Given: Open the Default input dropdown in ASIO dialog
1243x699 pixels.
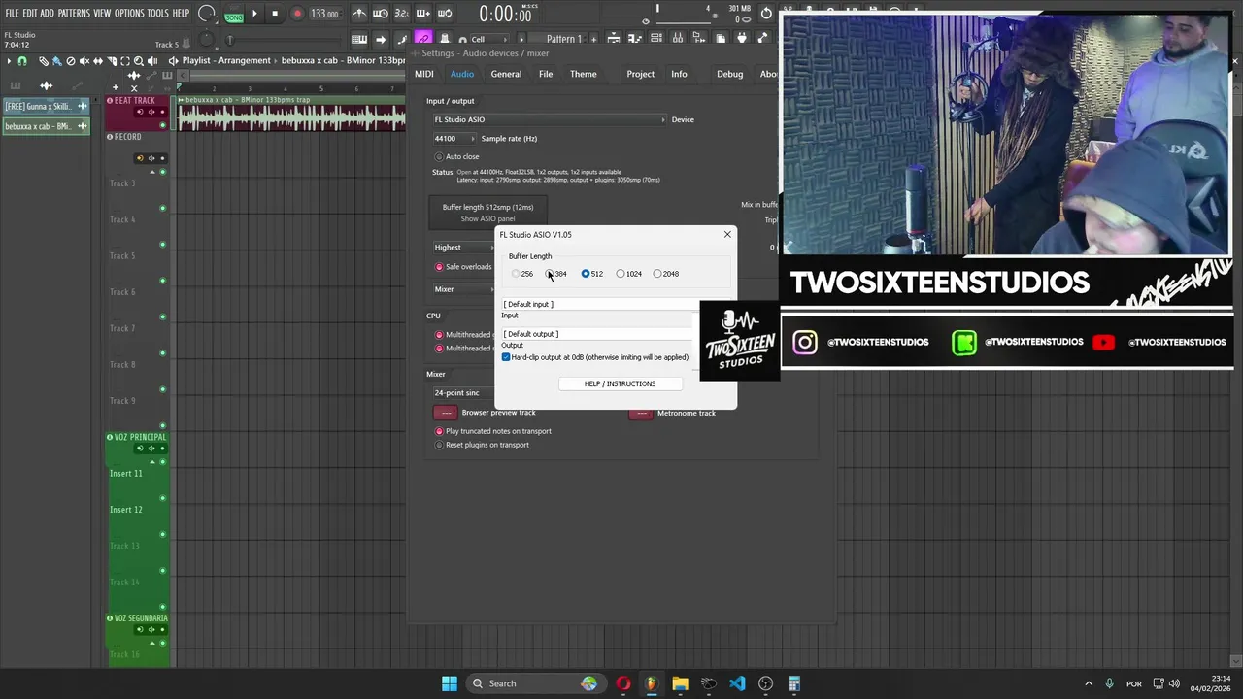Looking at the screenshot, I should (599, 305).
